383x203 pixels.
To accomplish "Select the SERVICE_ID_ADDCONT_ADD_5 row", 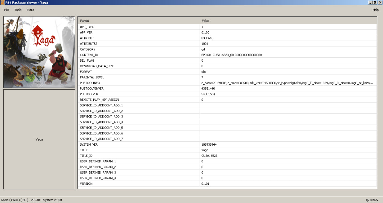I will point(227,128).
